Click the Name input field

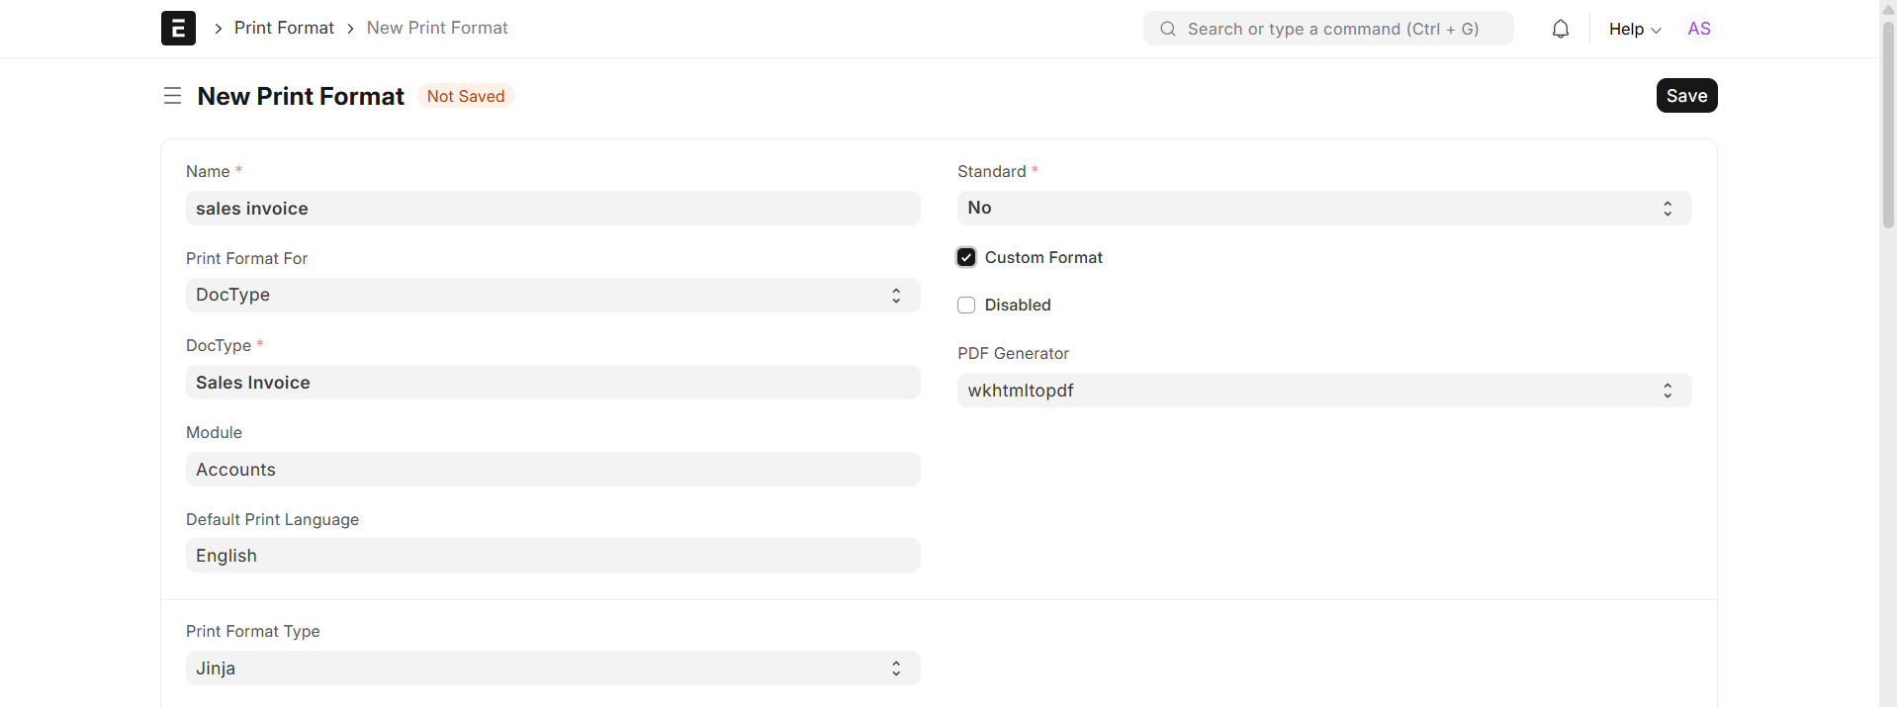click(x=552, y=209)
